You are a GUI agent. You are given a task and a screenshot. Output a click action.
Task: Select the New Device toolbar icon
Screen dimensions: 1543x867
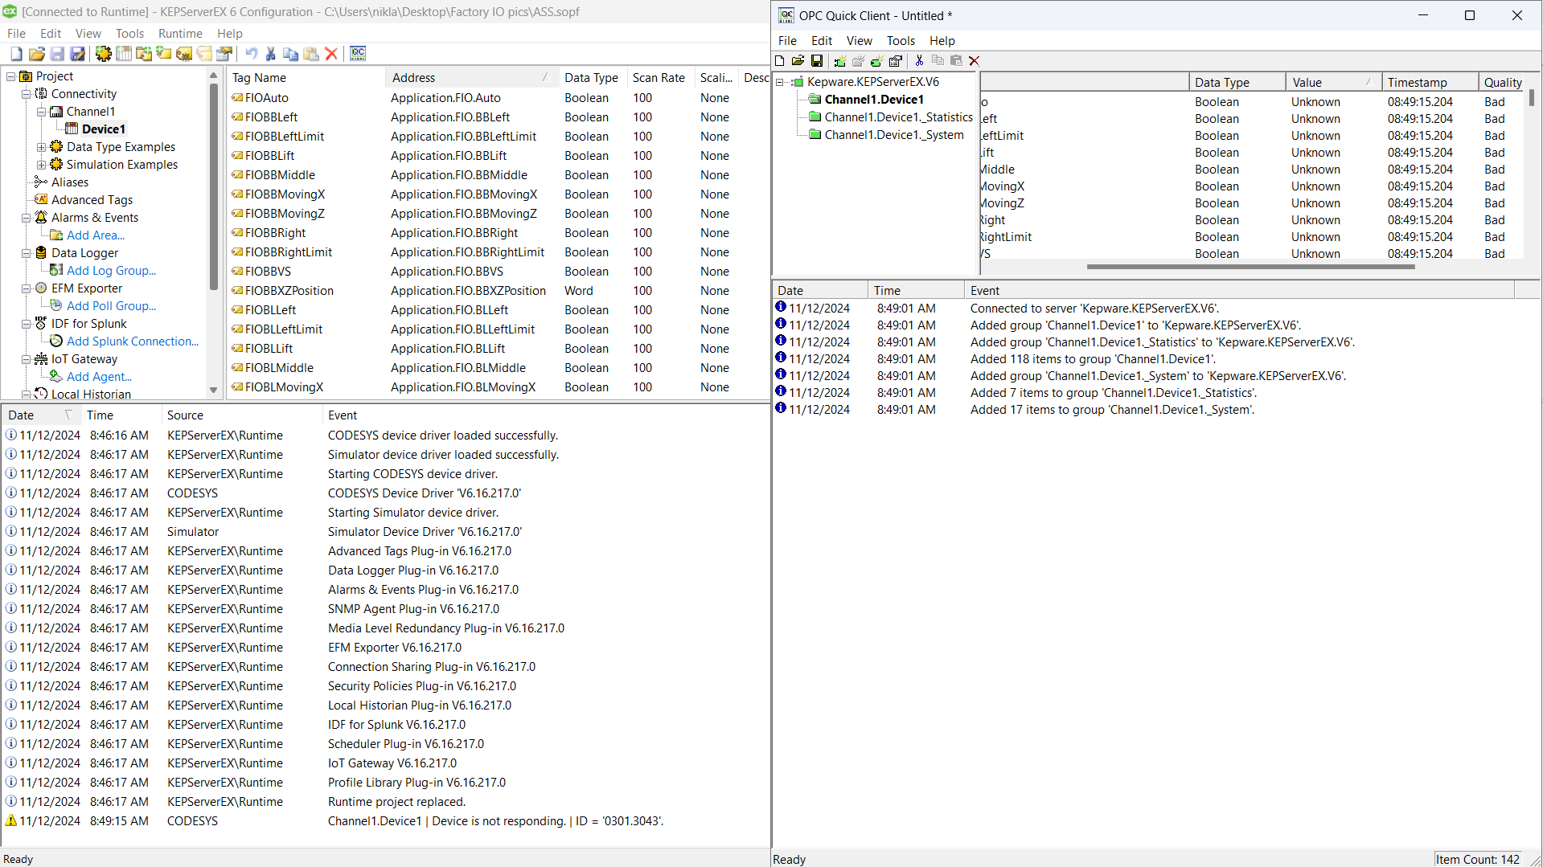pyautogui.click(x=123, y=54)
